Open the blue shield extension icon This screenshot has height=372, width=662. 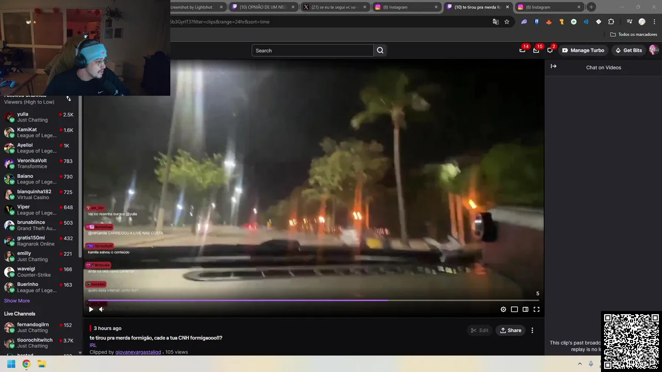click(536, 22)
